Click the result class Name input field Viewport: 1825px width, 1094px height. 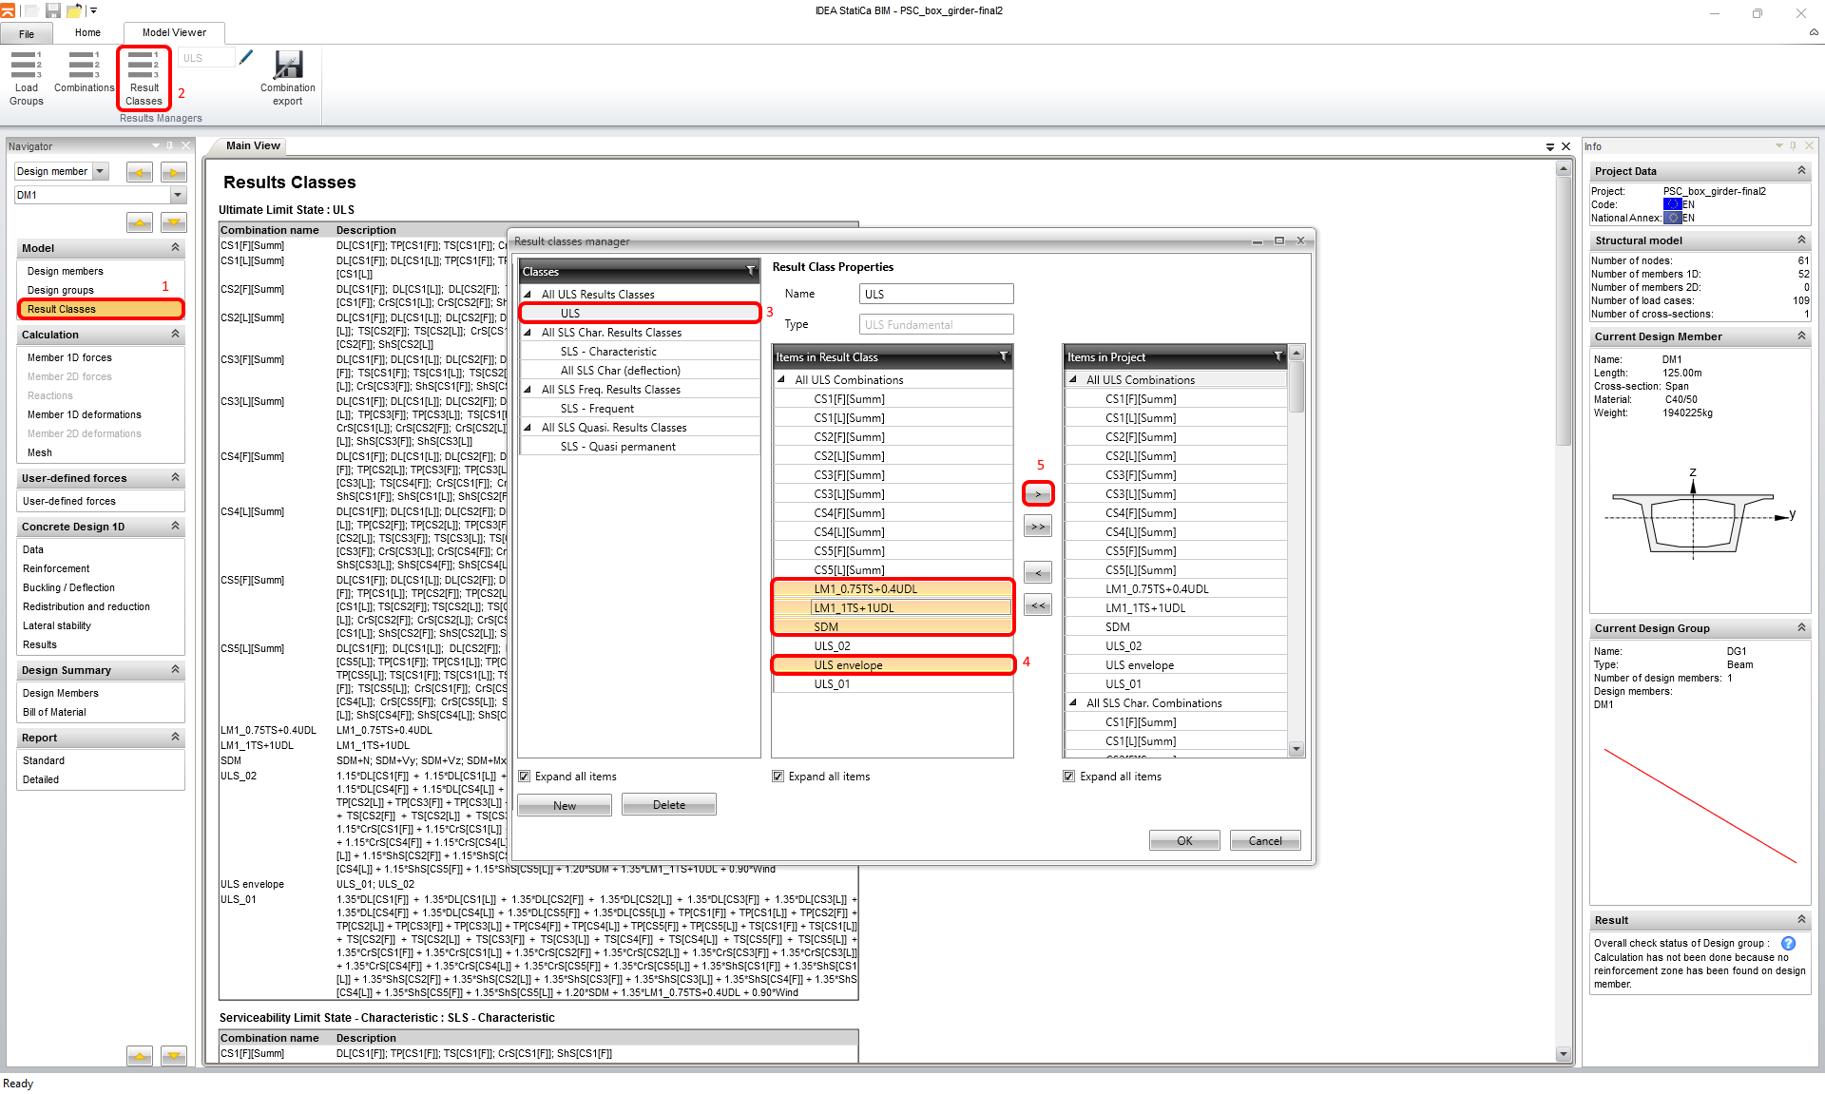point(935,295)
